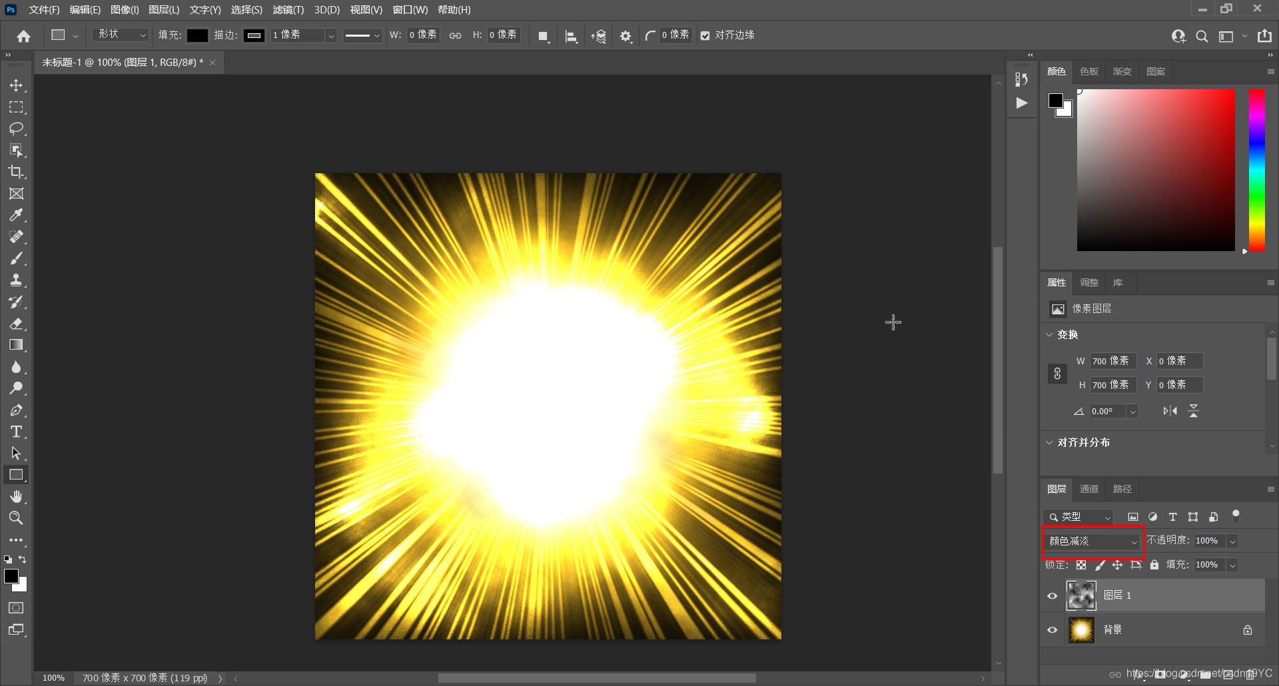Open the 形状 tool mode dropdown
The height and width of the screenshot is (686, 1279).
[120, 35]
